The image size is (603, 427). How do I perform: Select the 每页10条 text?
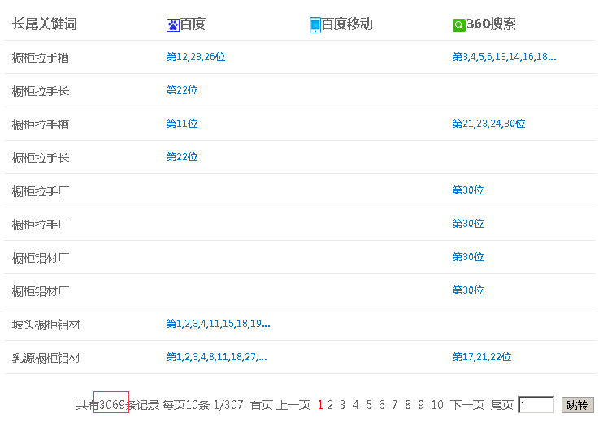coord(186,405)
